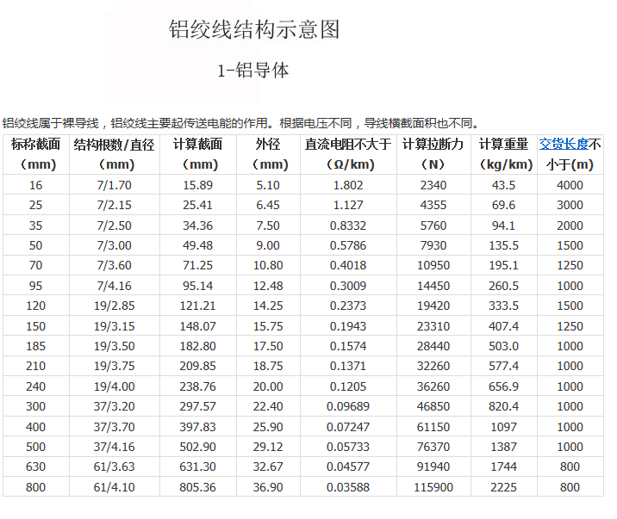
Task: Select resistance value 1.802
Action: click(348, 185)
